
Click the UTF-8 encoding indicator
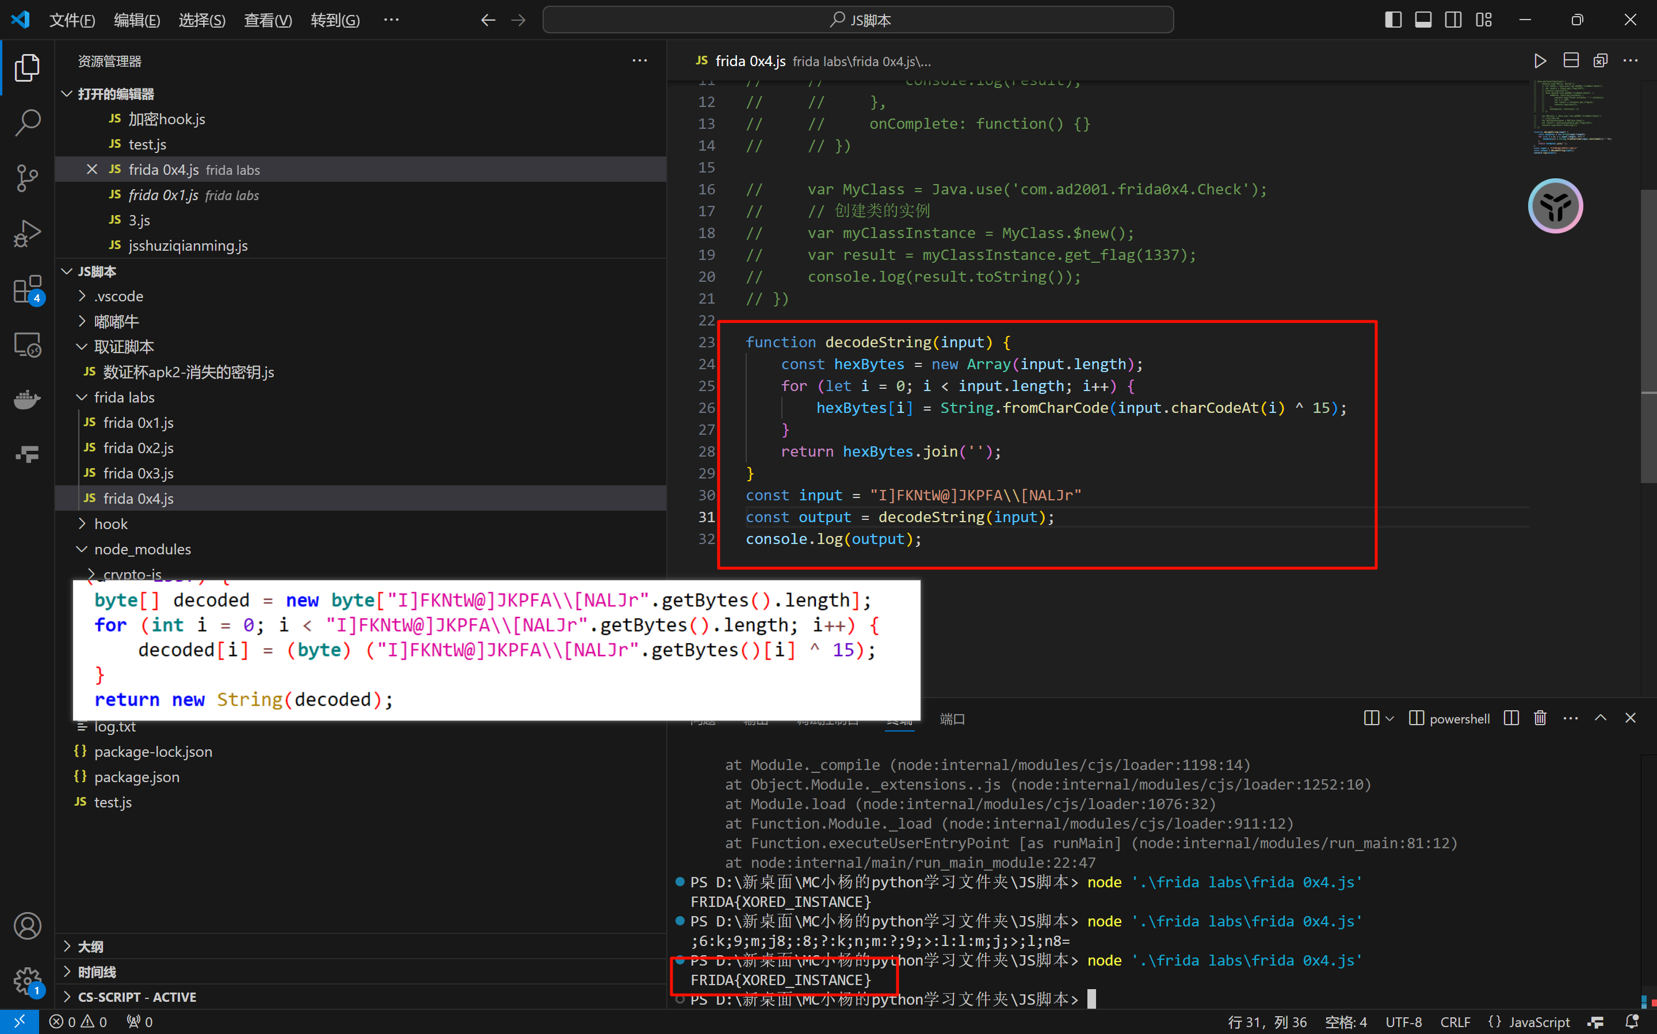(1403, 1022)
